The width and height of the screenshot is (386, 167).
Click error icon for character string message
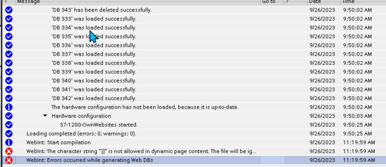pyautogui.click(x=9, y=151)
